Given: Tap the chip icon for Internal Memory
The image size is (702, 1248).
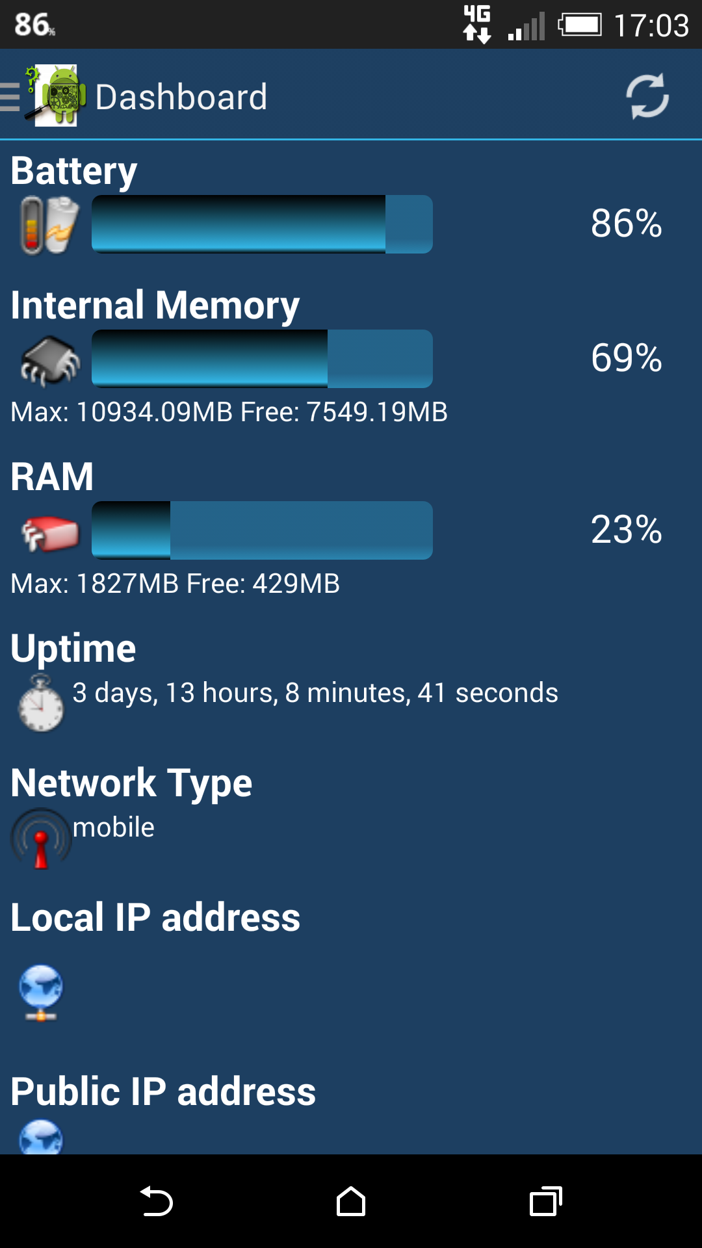Looking at the screenshot, I should (x=49, y=360).
